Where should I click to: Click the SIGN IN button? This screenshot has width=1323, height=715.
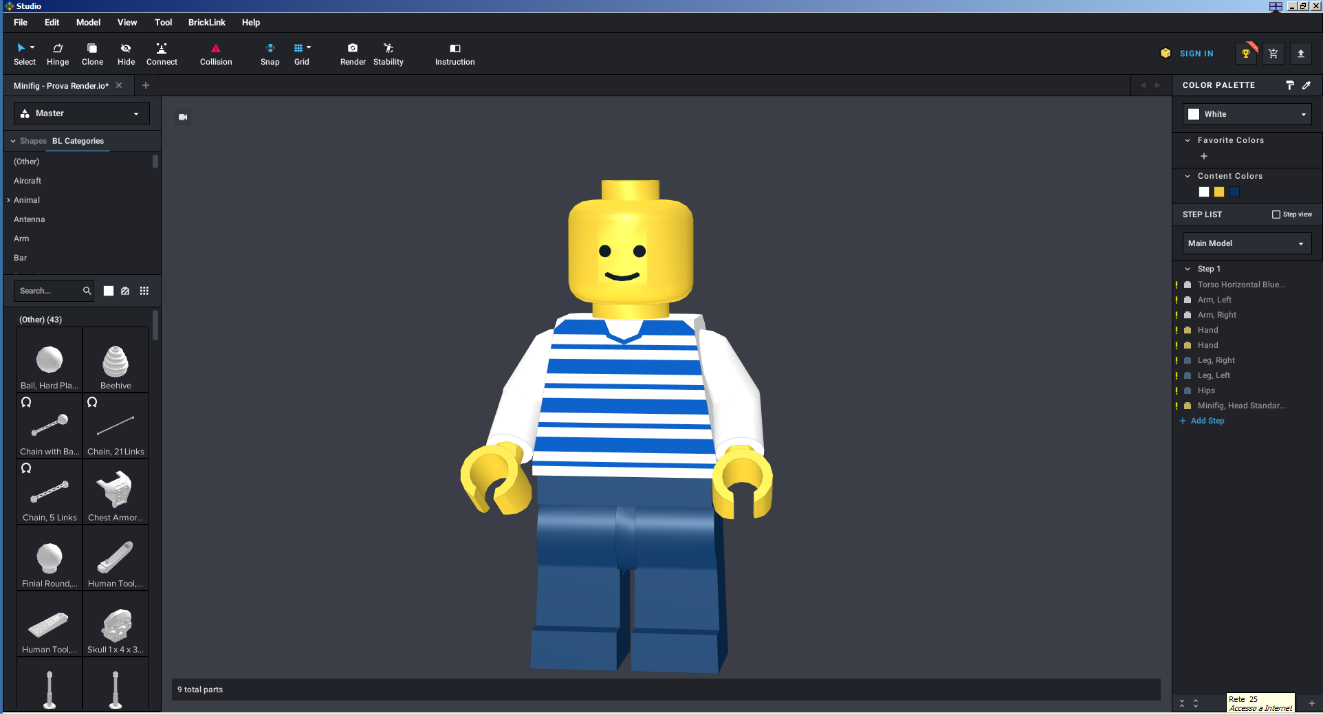[1196, 54]
